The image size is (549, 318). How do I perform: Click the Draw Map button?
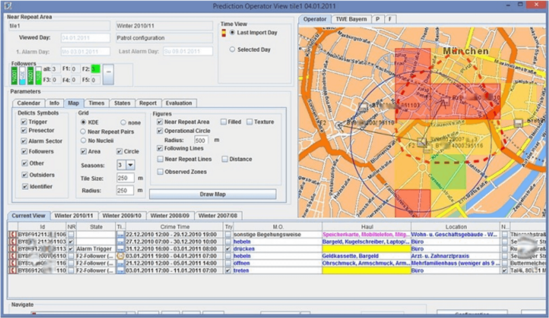(x=213, y=194)
